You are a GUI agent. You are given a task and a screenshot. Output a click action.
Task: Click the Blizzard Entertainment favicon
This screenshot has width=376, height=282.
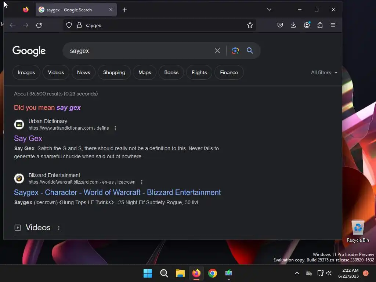point(19,178)
